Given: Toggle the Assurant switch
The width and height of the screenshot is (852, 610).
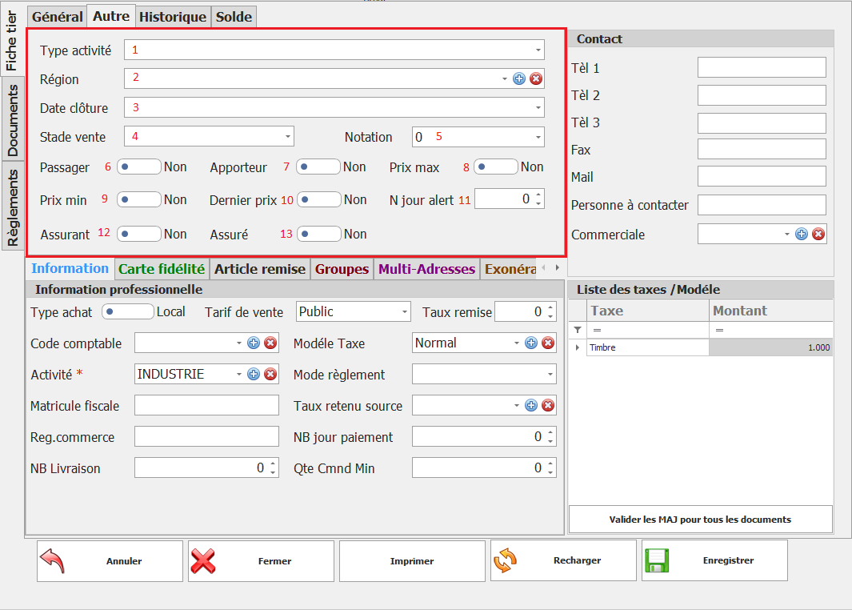Looking at the screenshot, I should pyautogui.click(x=139, y=234).
